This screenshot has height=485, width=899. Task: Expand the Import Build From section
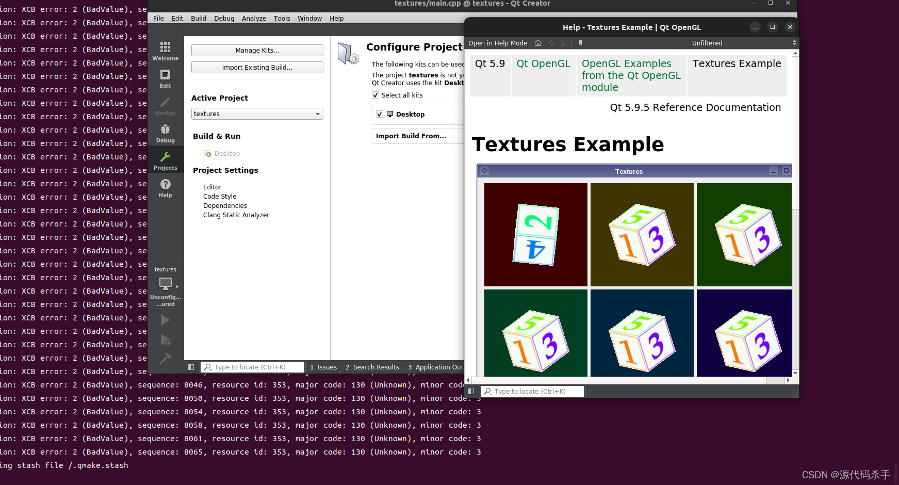click(418, 136)
